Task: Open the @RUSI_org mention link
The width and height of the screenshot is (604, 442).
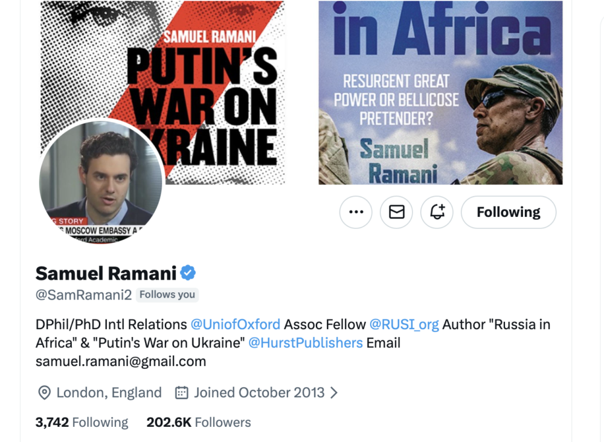Action: pyautogui.click(x=404, y=324)
